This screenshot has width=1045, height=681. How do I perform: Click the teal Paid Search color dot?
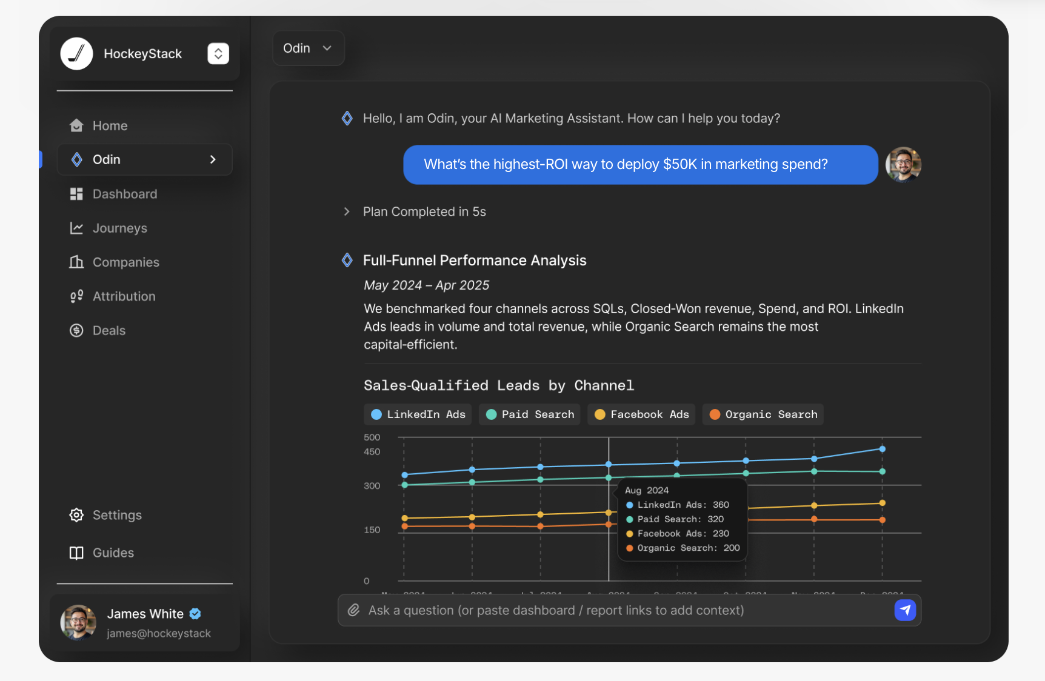click(x=492, y=414)
